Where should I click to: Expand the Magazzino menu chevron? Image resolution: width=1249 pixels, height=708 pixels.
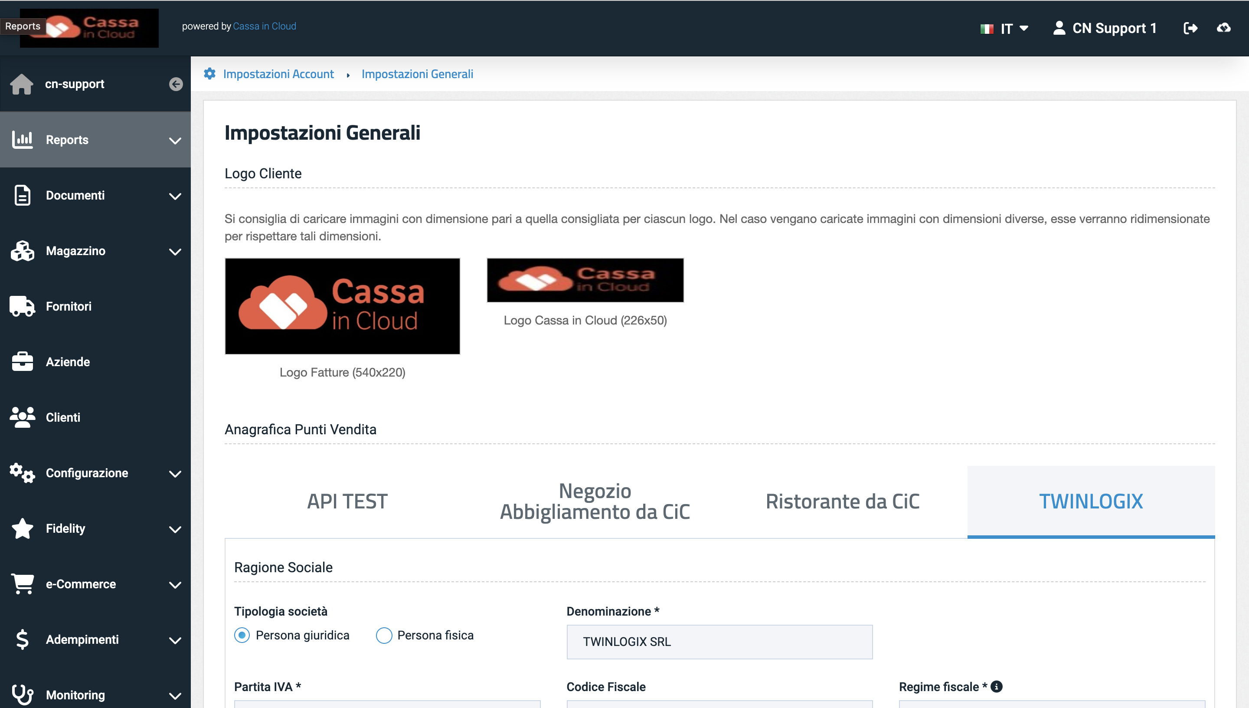tap(175, 251)
